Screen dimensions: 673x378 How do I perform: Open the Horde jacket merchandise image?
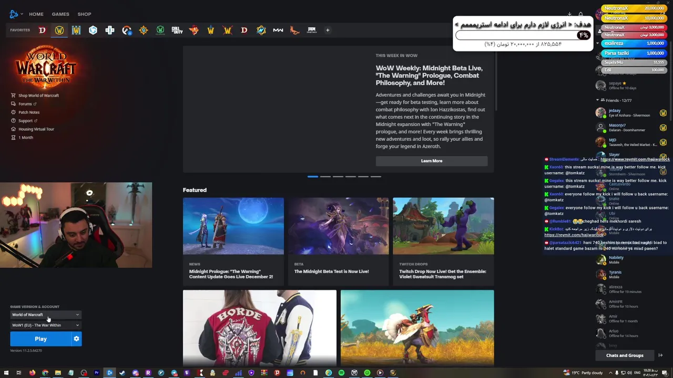coord(260,328)
